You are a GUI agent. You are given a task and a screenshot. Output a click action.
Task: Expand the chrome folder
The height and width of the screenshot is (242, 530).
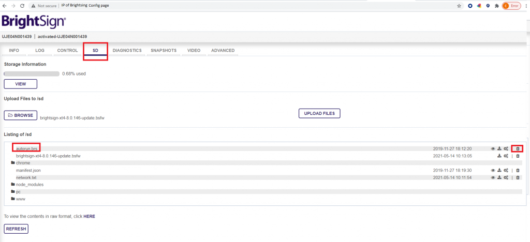23,163
